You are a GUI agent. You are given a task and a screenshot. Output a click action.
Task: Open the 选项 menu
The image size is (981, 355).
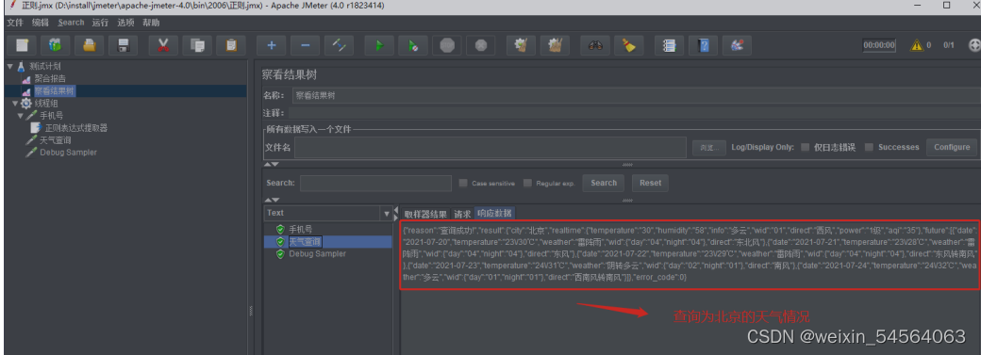tap(125, 23)
